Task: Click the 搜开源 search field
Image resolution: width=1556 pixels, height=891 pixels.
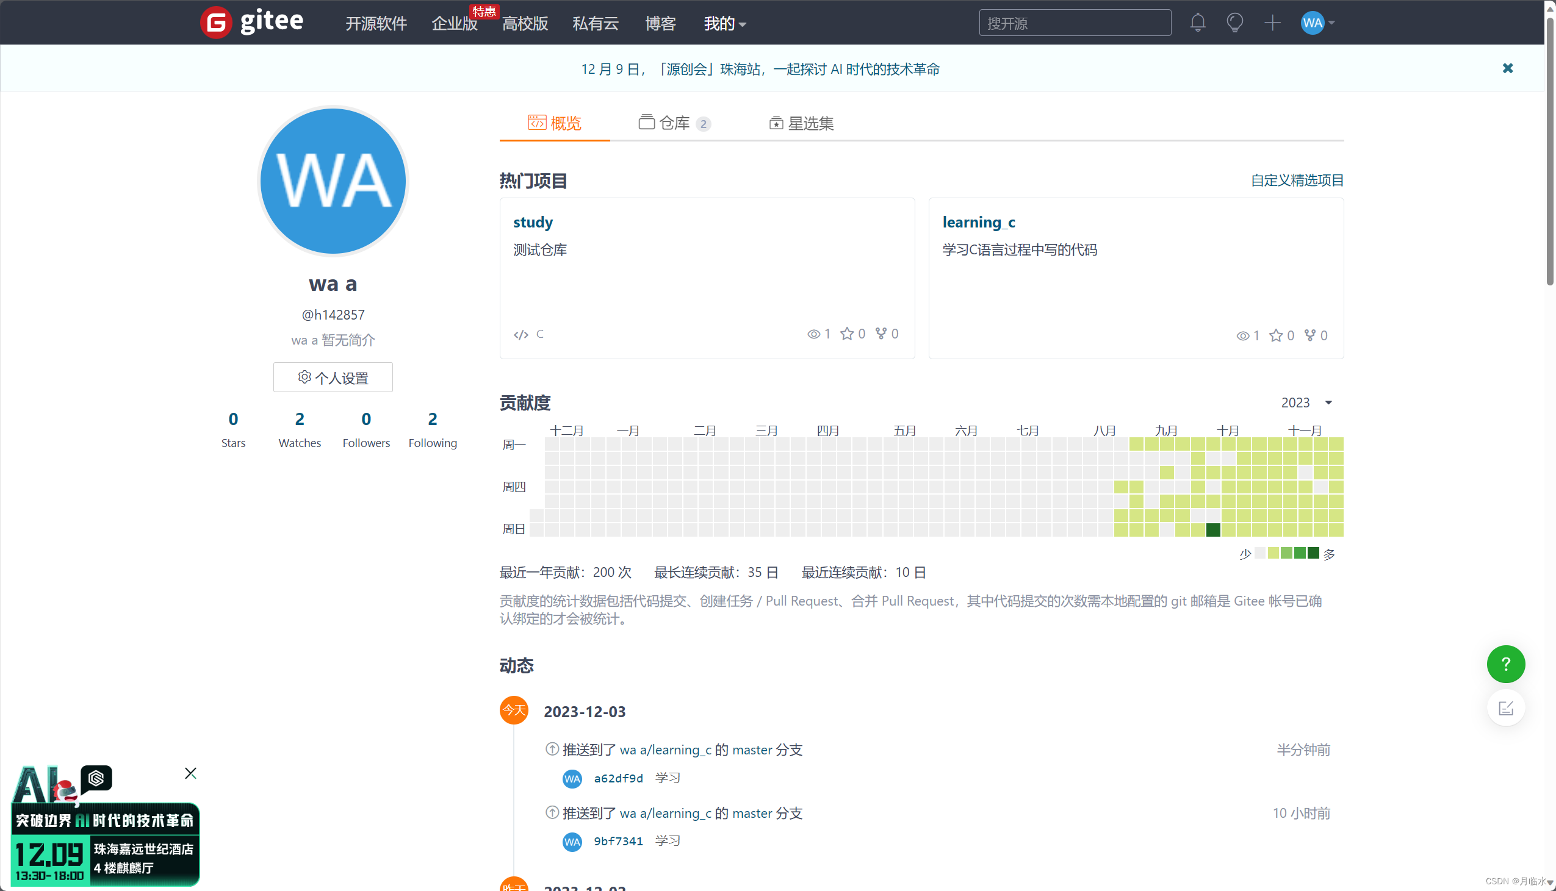Action: point(1075,23)
